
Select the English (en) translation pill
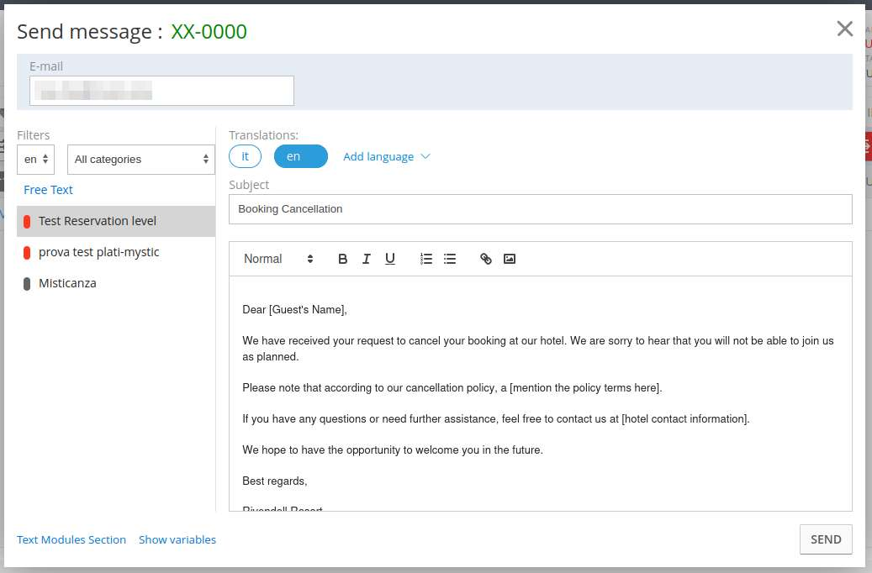click(300, 156)
